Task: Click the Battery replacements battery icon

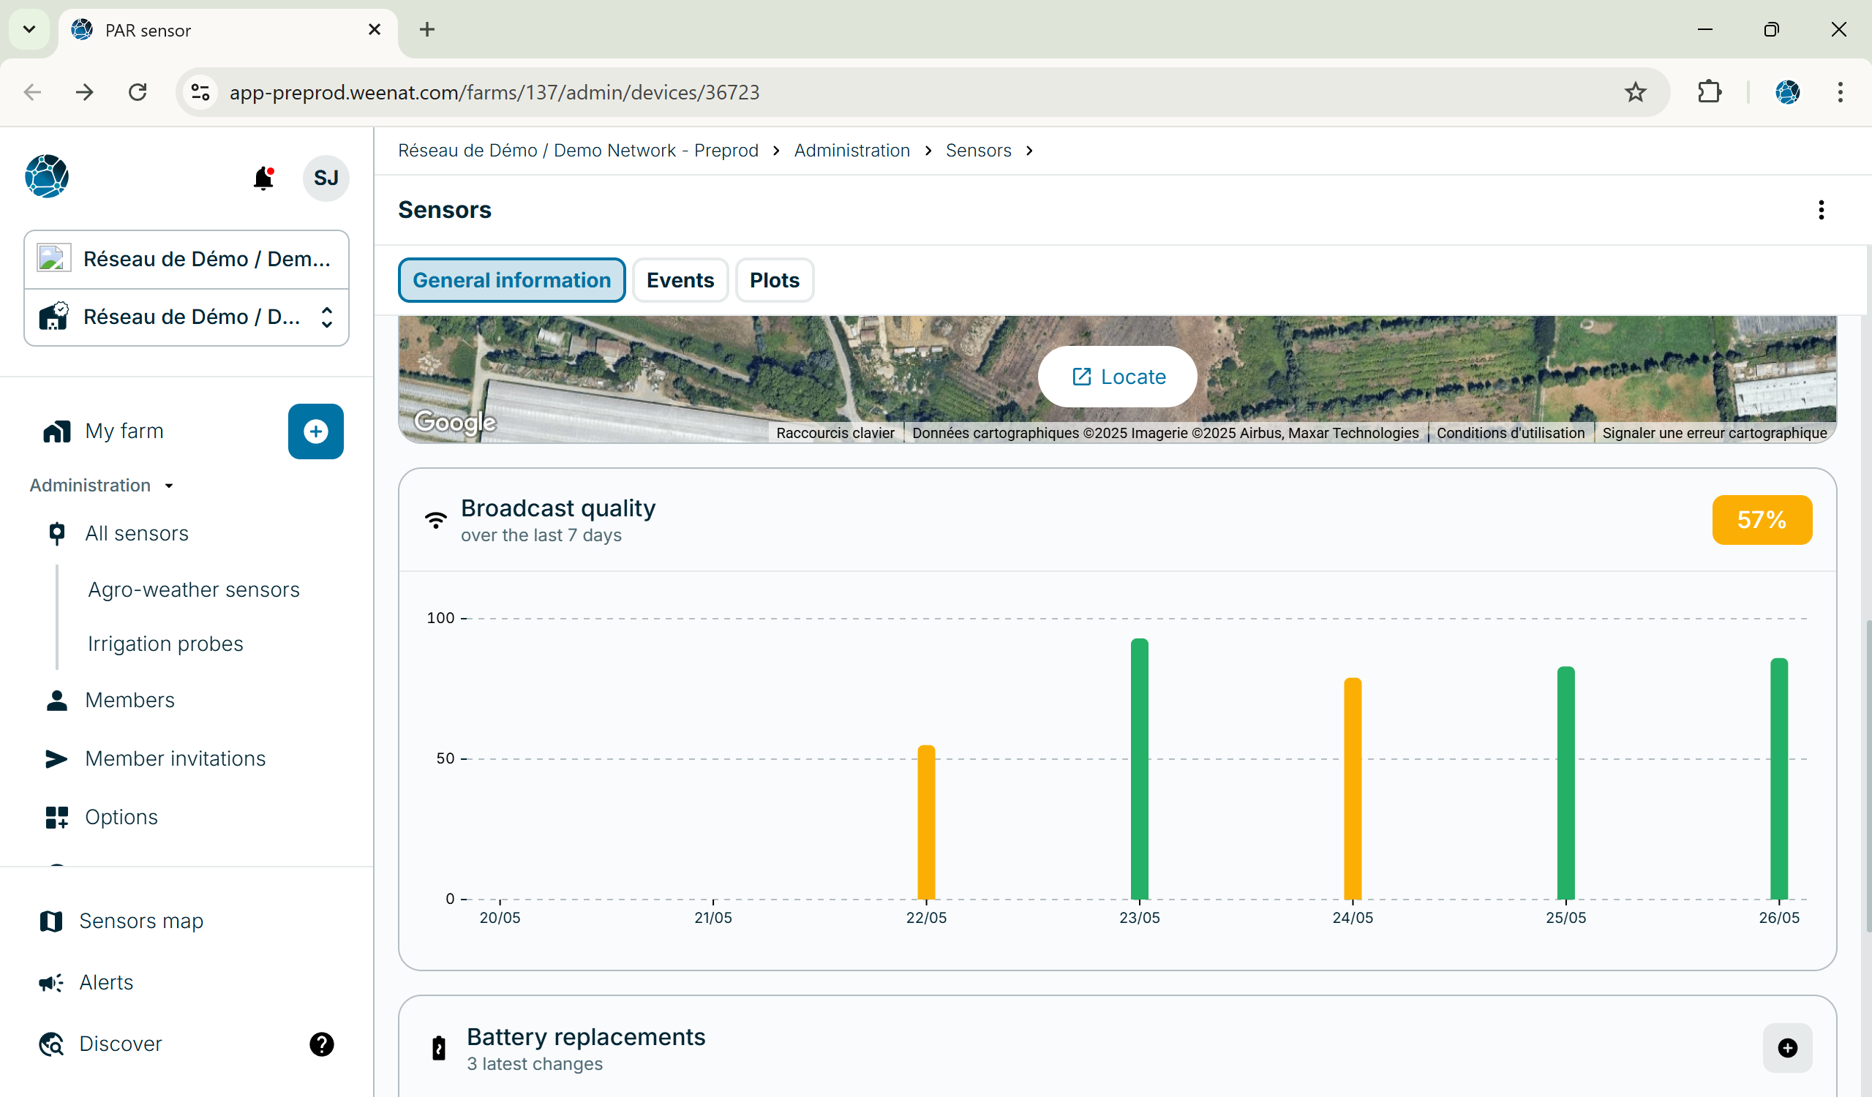Action: tap(438, 1048)
